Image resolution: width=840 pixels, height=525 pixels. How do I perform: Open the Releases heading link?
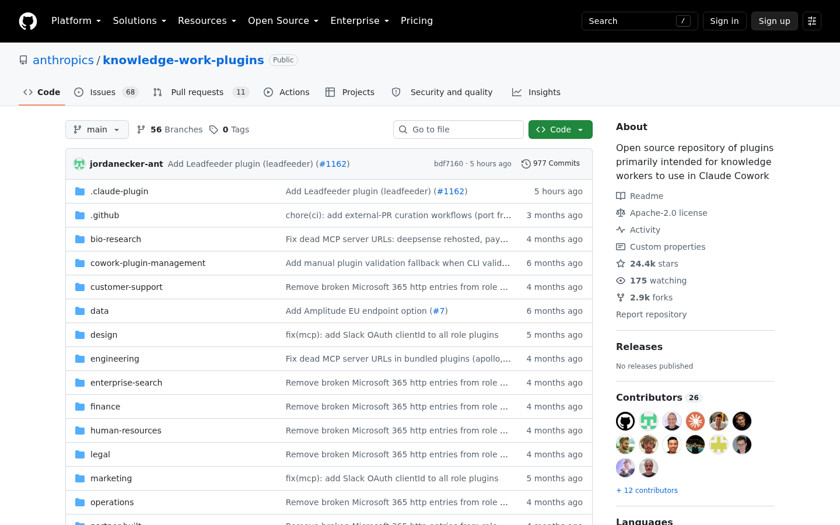coord(639,346)
